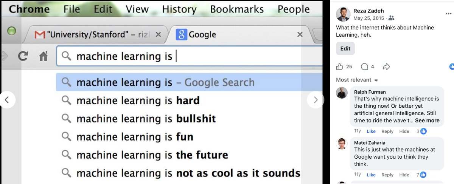Like Ralph Furman's comment
The image size is (454, 184).
point(371,131)
